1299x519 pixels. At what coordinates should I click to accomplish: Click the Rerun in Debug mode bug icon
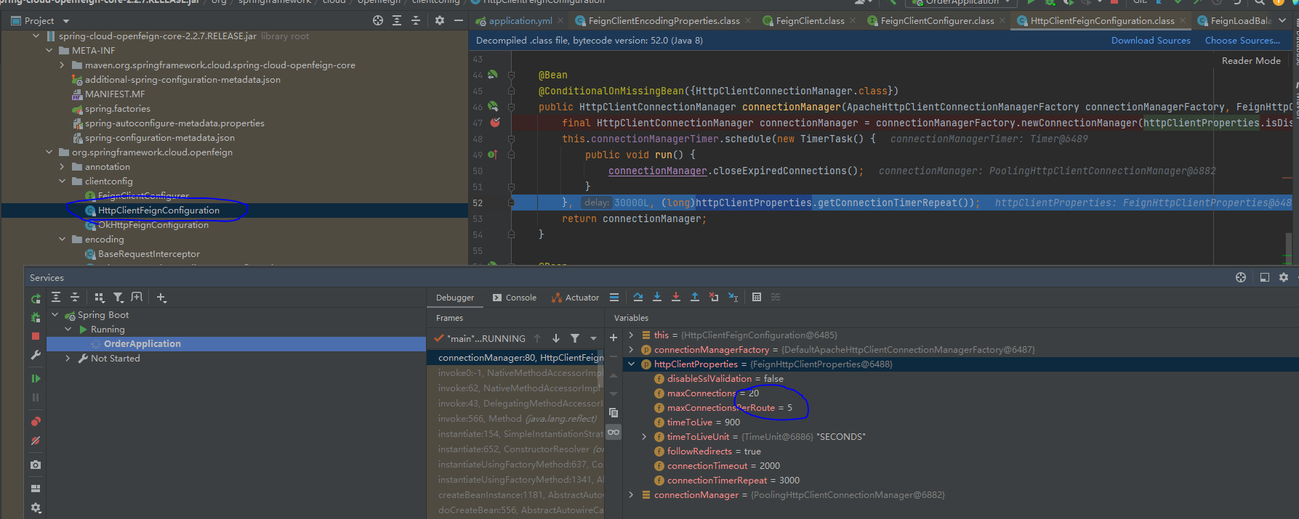tap(36, 317)
